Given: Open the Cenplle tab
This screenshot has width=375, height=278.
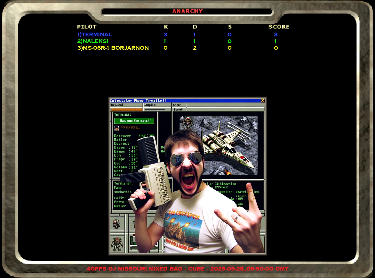Looking at the screenshot, I should click(x=157, y=105).
